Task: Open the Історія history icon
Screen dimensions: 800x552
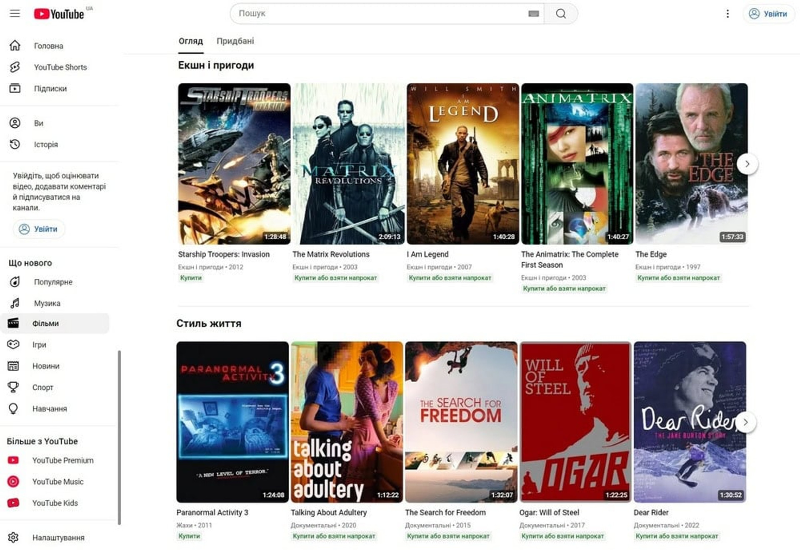Action: click(x=15, y=144)
